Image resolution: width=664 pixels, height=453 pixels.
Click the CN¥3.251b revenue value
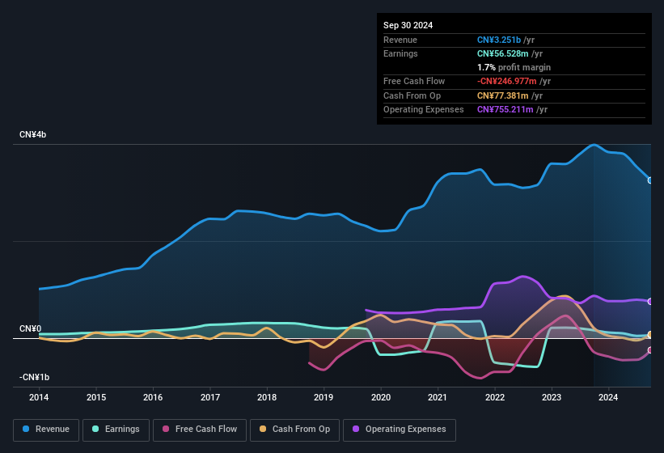pos(499,40)
